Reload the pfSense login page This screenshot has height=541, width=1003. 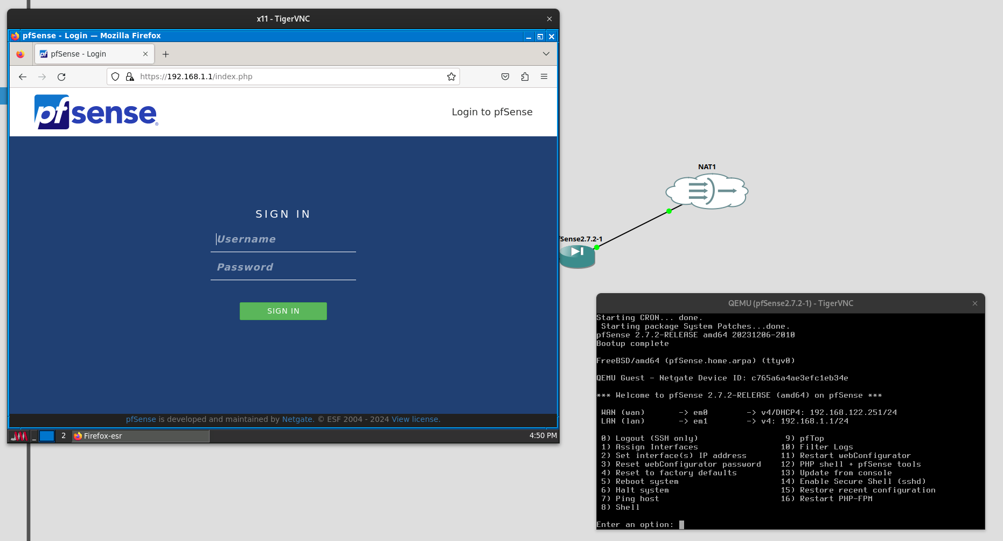(x=61, y=77)
